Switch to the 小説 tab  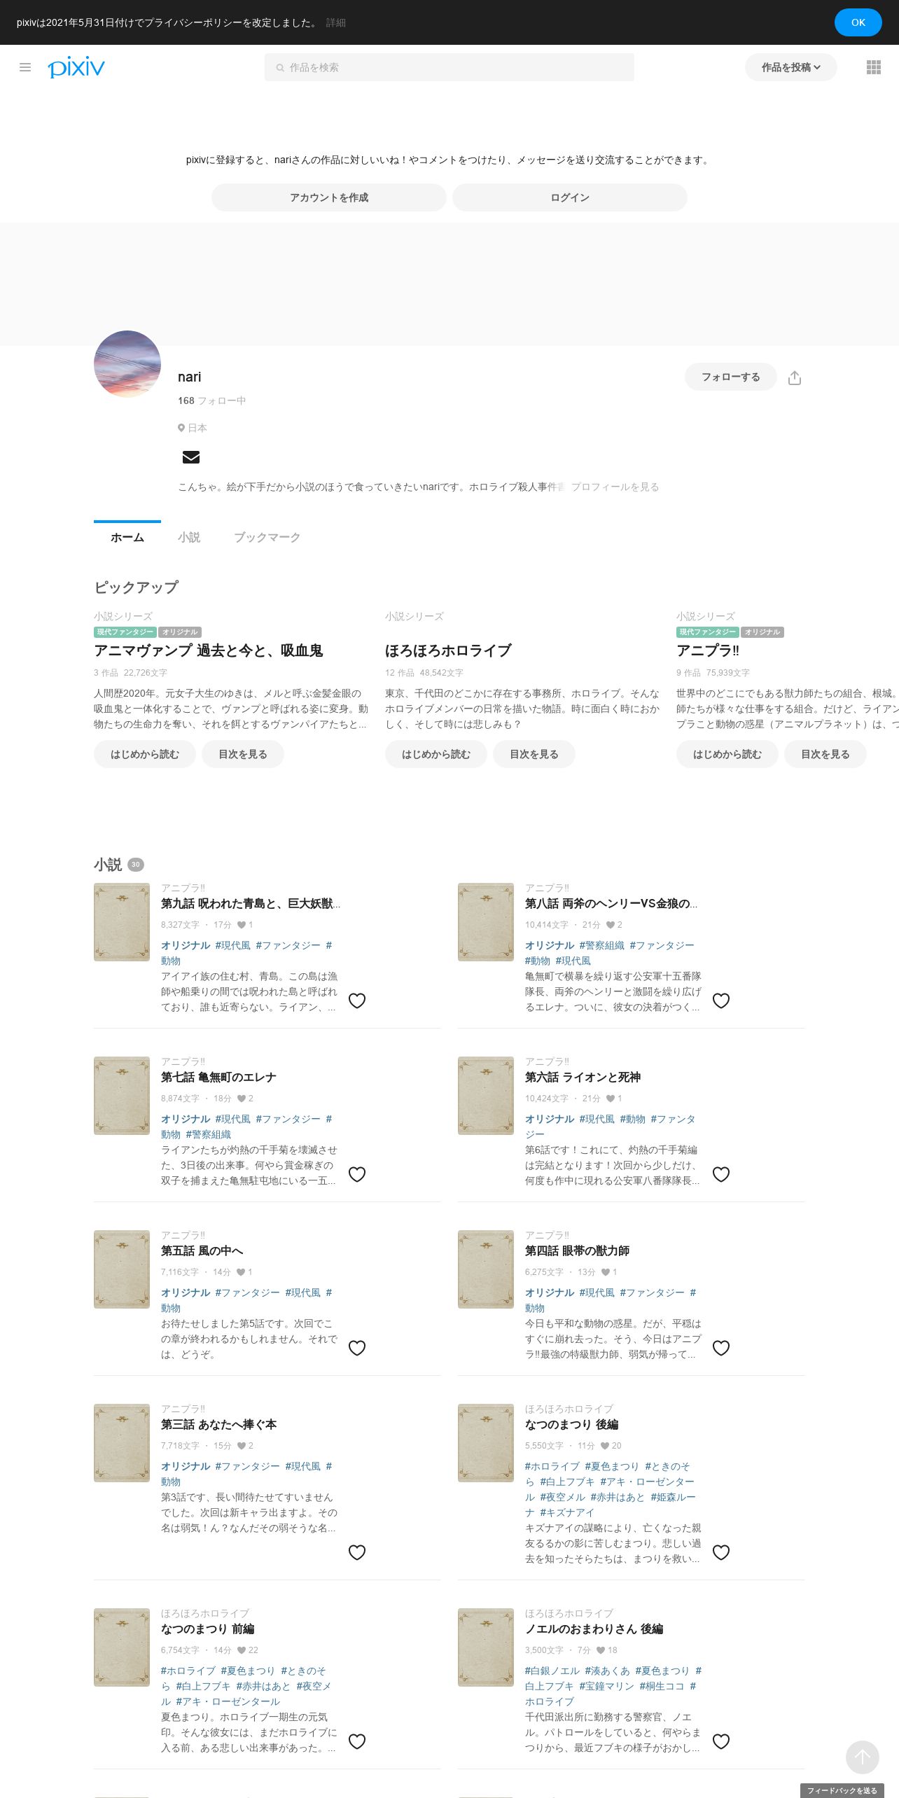click(189, 537)
